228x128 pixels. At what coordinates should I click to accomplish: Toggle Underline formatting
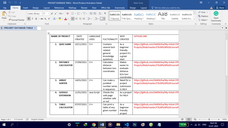click(36, 19)
